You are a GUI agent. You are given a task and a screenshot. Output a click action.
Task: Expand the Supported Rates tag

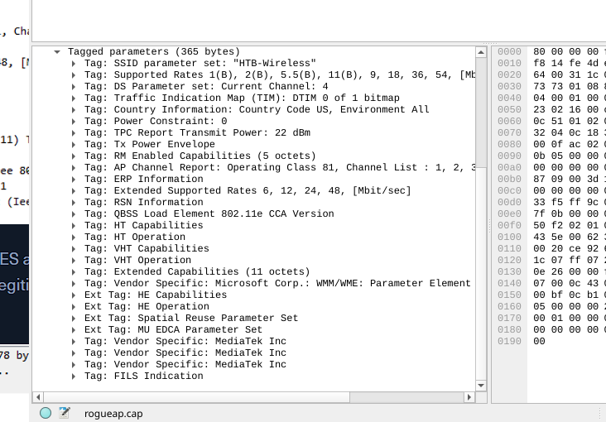pyautogui.click(x=74, y=75)
